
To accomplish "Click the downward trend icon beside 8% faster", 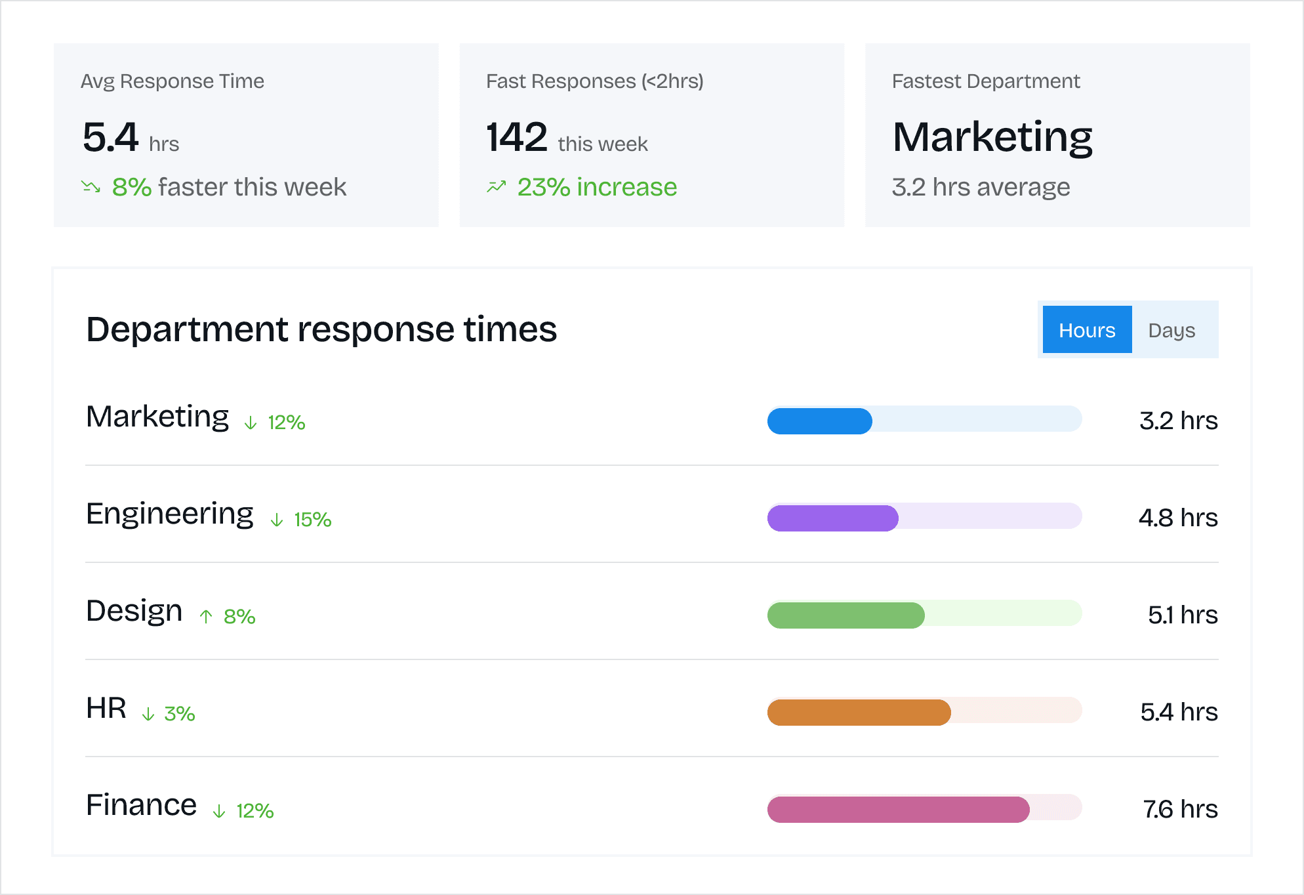I will [91, 188].
